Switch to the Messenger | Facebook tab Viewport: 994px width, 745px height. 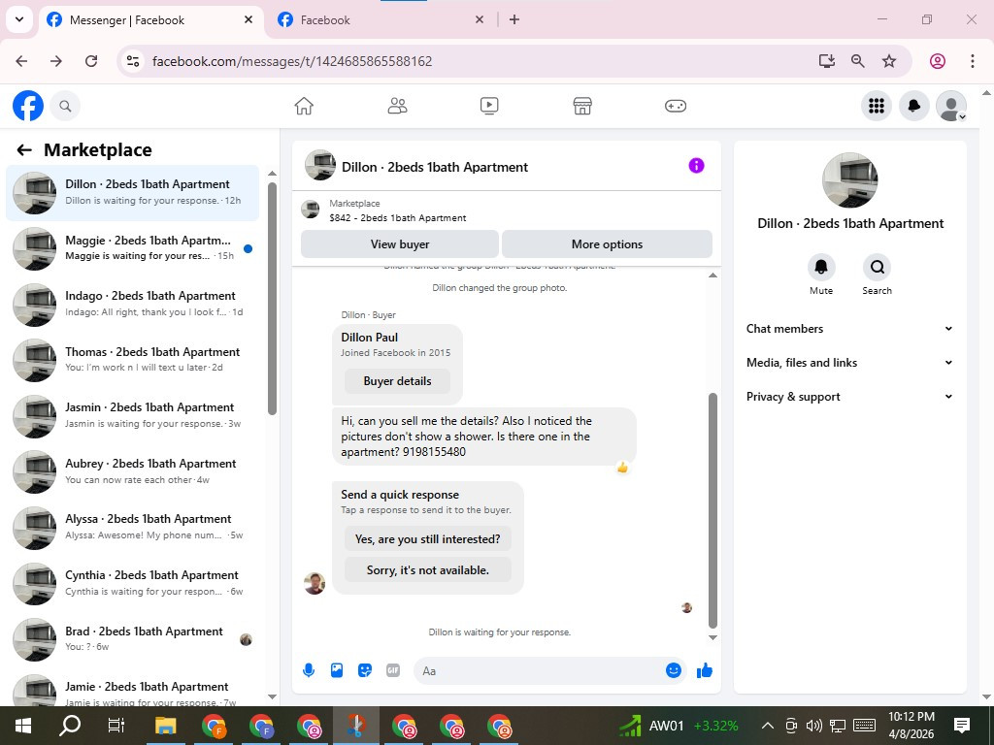click(149, 20)
